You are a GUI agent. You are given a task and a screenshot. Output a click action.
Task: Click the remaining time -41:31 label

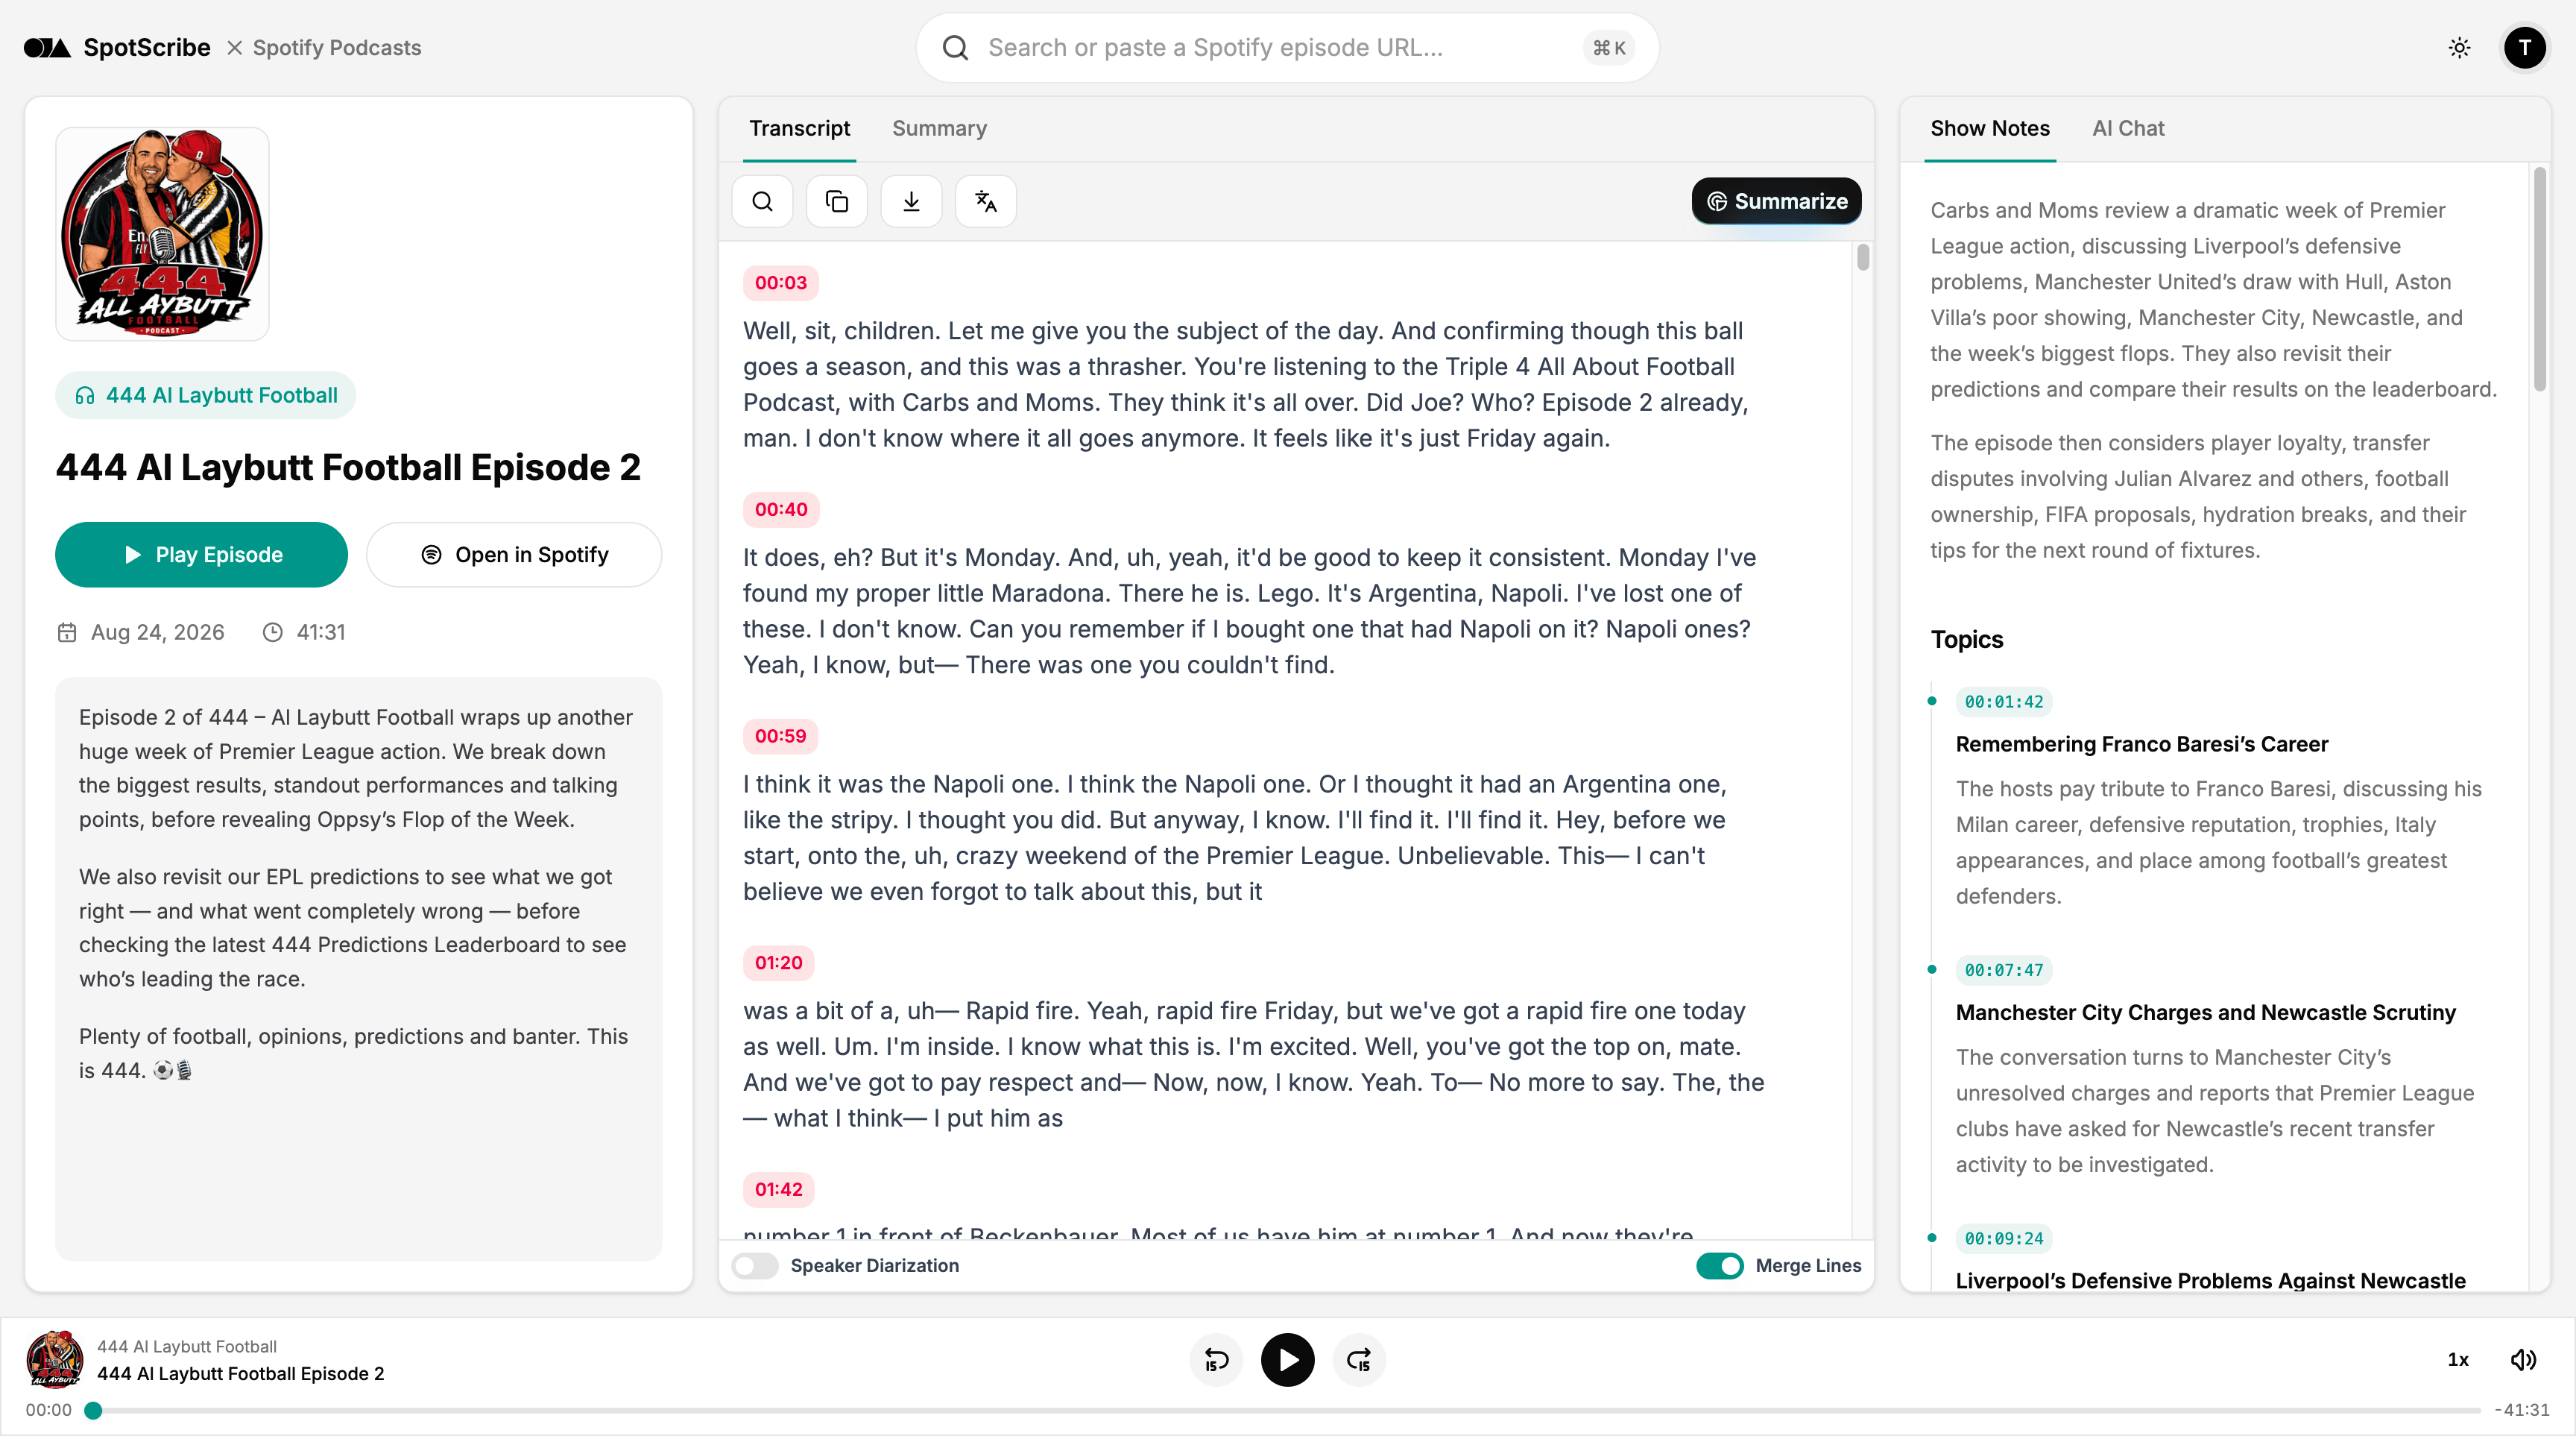point(2521,1411)
